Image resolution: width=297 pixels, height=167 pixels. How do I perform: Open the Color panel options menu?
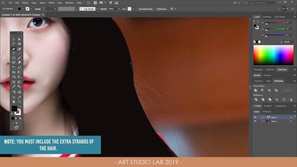pos(295,17)
